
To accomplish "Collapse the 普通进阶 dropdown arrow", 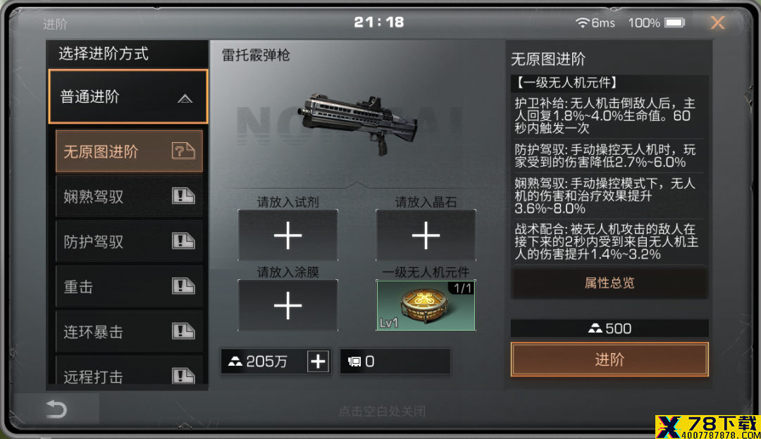I will pyautogui.click(x=185, y=99).
